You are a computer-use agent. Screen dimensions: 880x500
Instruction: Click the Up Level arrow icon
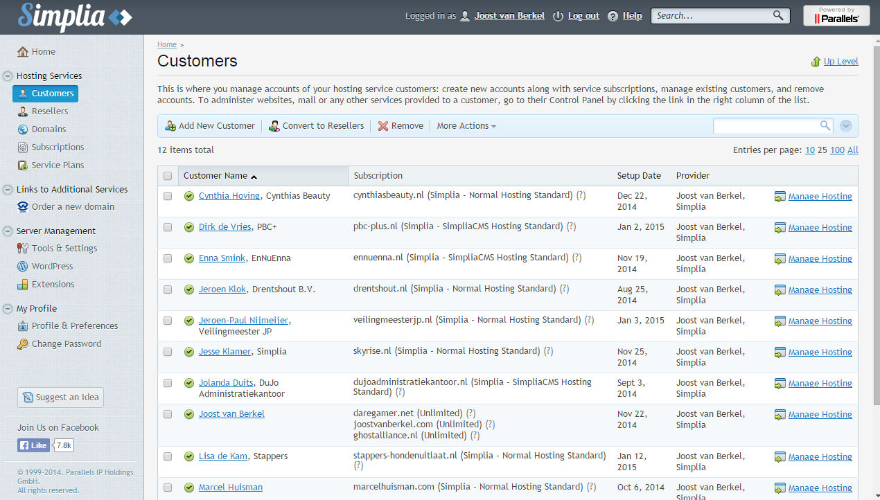(816, 62)
